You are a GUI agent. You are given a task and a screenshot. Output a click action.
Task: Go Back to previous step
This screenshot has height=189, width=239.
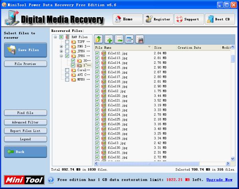click(26, 152)
